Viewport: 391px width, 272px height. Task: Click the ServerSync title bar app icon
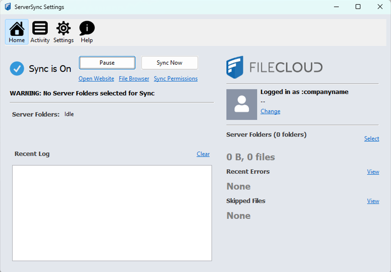coord(8,7)
